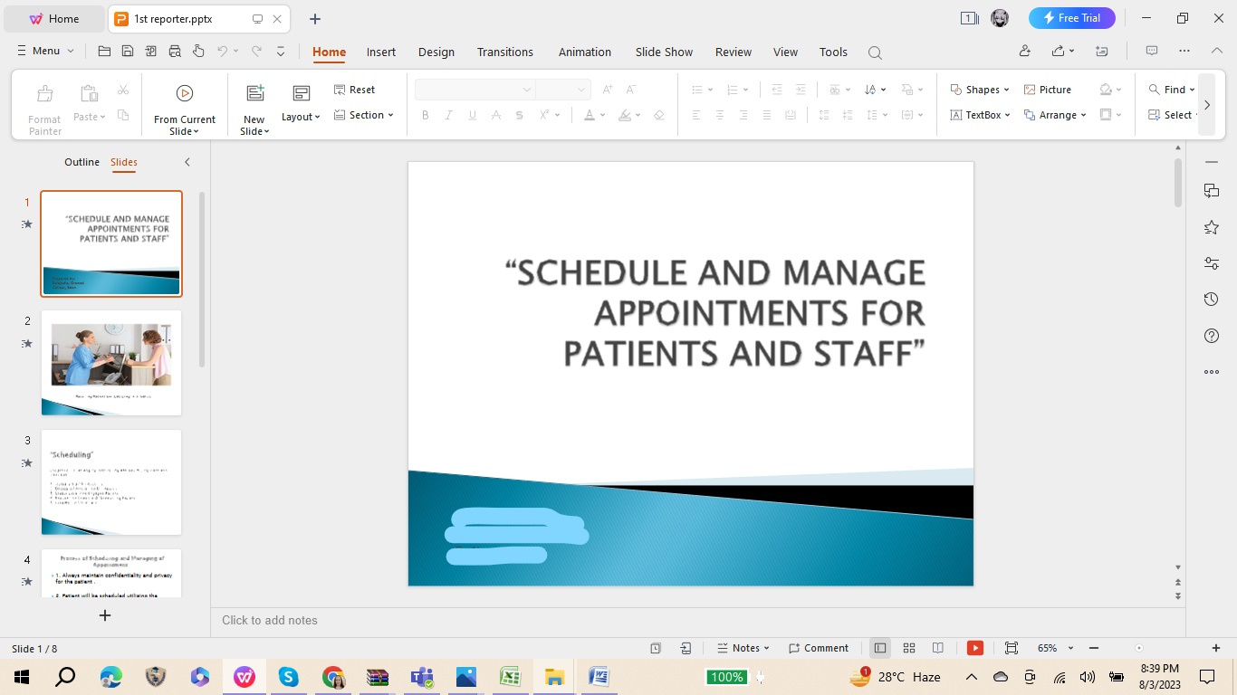Click the fit slide to window icon

[1012, 648]
